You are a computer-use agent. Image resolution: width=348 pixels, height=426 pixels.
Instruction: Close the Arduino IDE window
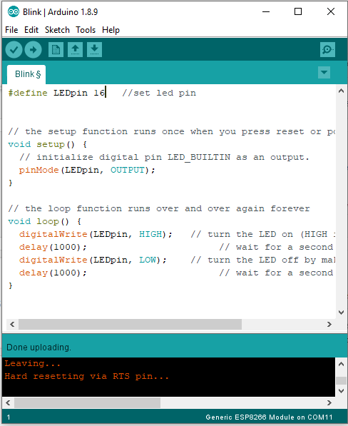click(x=331, y=11)
